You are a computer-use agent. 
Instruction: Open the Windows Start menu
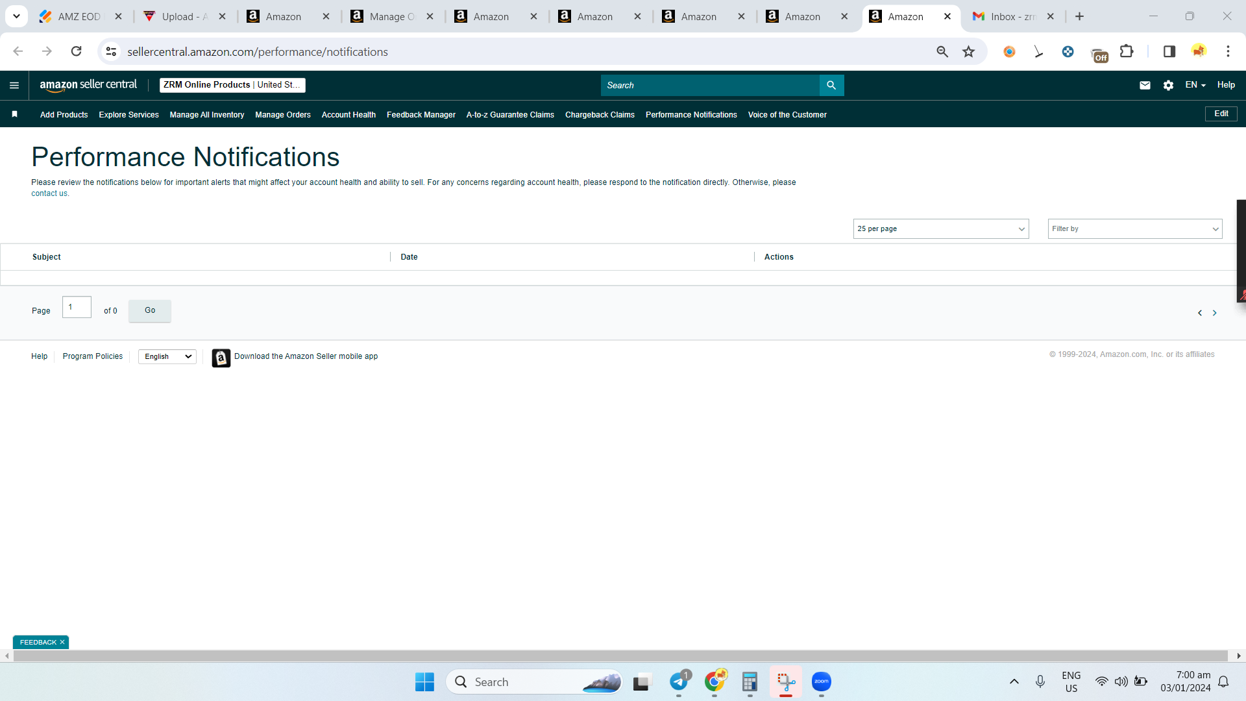pos(424,682)
